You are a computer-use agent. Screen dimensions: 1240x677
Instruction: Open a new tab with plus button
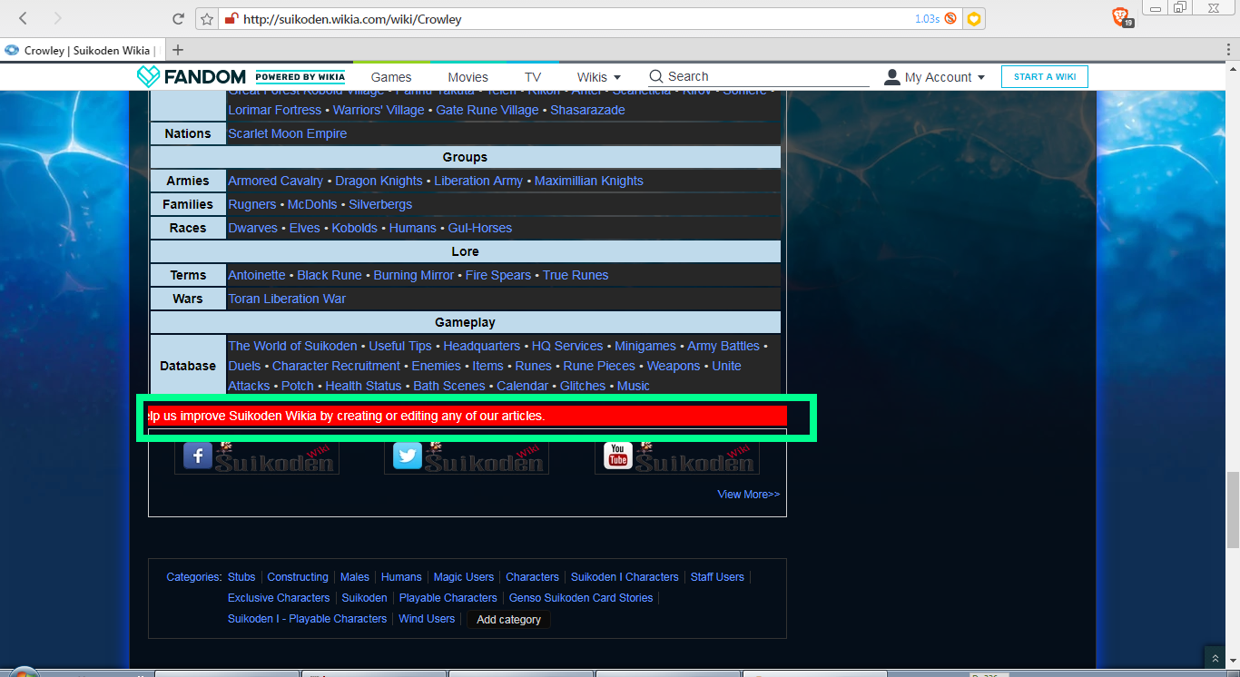178,50
